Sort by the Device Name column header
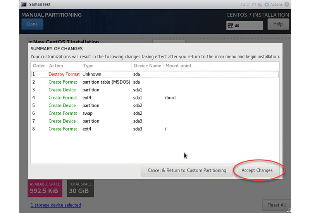 [147, 66]
